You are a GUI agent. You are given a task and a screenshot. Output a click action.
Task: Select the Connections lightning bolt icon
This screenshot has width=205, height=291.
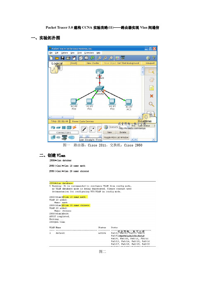coord(74,127)
